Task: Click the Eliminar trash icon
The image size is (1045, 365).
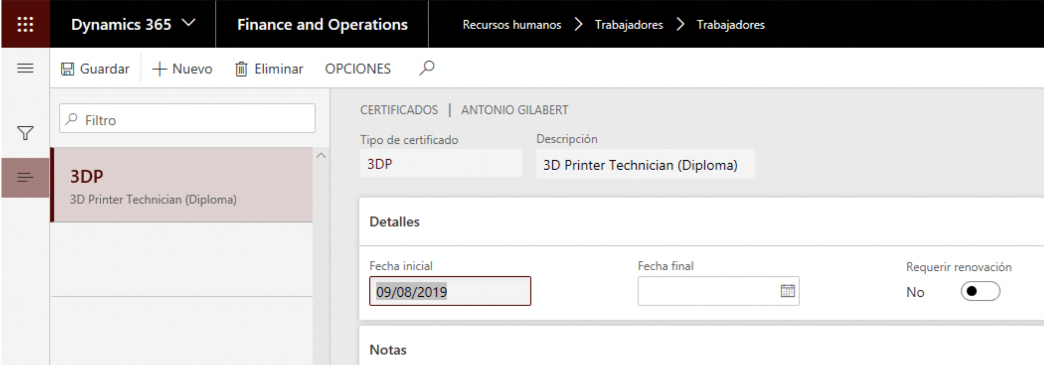Action: pos(241,69)
